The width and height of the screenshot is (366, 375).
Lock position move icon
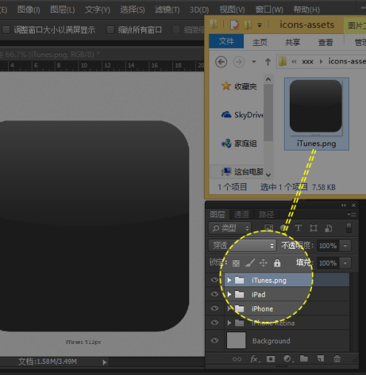(263, 263)
